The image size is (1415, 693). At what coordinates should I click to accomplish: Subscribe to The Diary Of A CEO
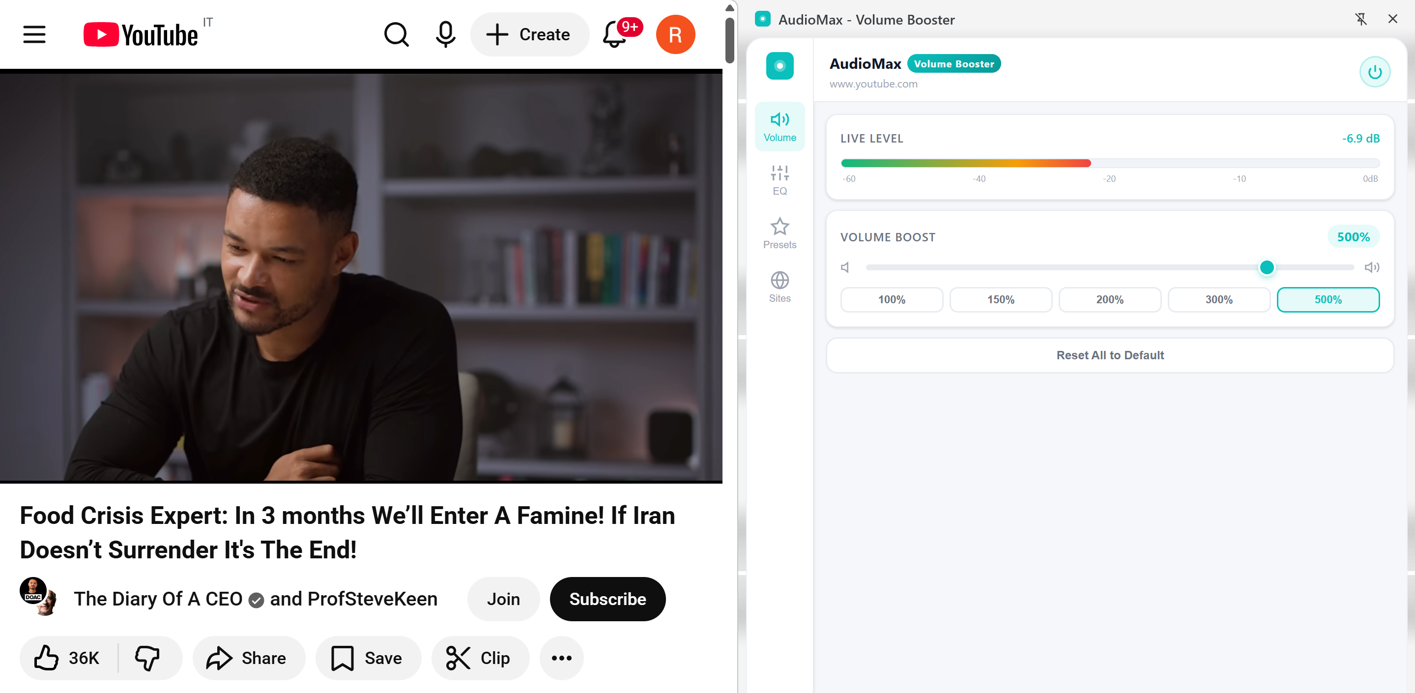click(607, 599)
